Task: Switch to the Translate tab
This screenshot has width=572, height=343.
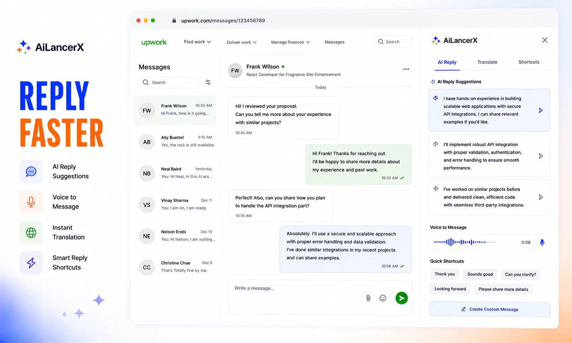Action: pos(487,62)
